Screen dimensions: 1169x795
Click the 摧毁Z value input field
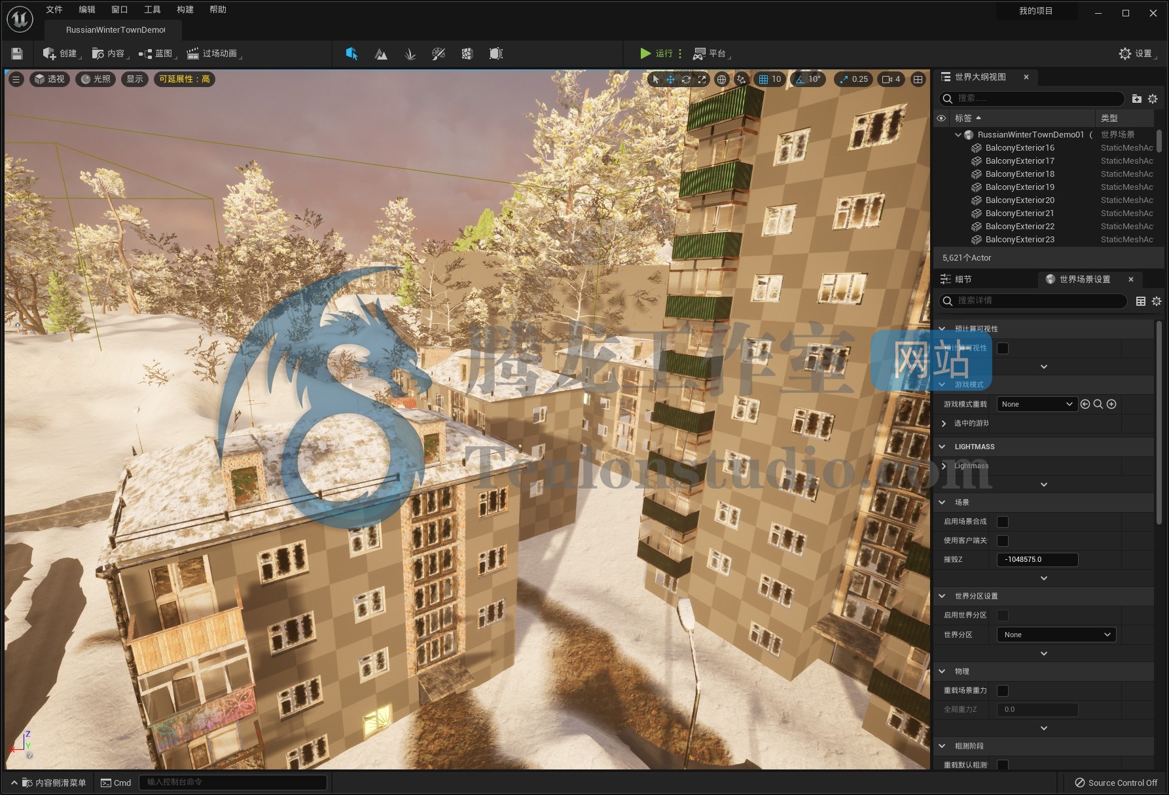pos(1037,559)
